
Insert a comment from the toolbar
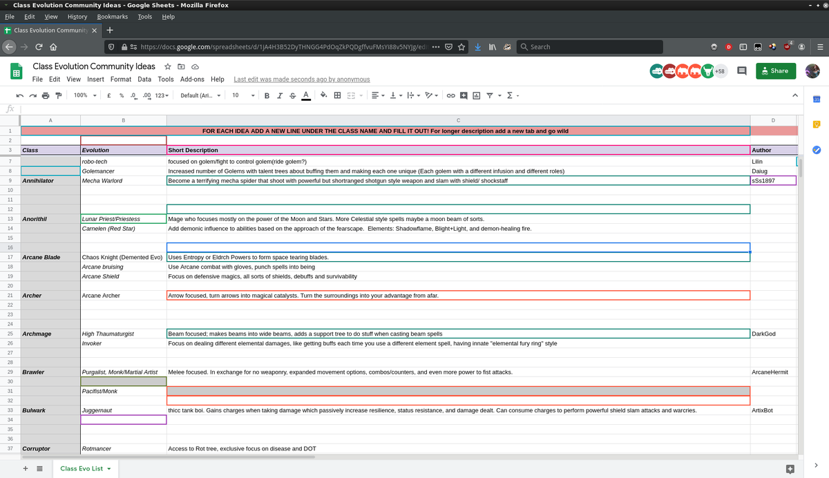click(x=464, y=95)
